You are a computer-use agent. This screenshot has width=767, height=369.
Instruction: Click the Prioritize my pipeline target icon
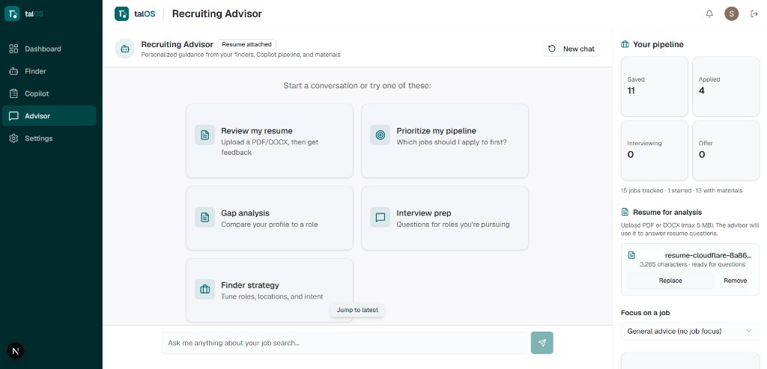[380, 135]
